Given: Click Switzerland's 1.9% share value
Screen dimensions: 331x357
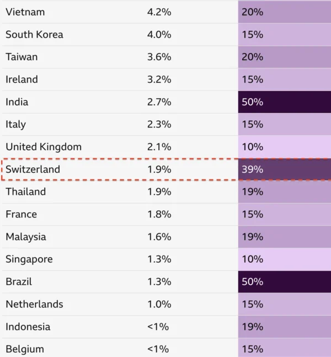Looking at the screenshot, I should tap(159, 169).
